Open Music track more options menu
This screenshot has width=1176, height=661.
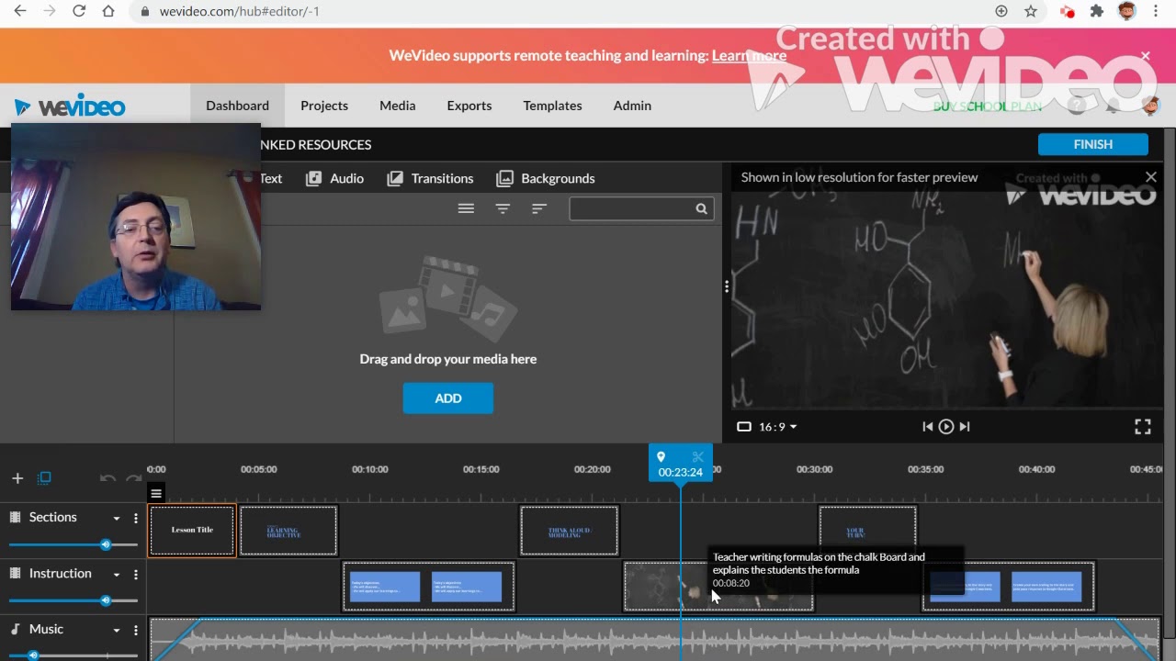coord(136,631)
